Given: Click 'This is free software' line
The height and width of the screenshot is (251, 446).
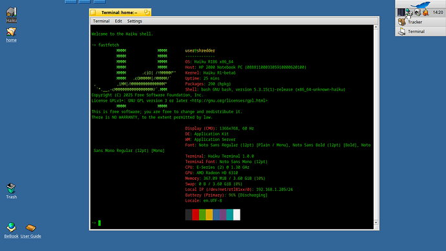Looking at the screenshot, I should [x=167, y=112].
